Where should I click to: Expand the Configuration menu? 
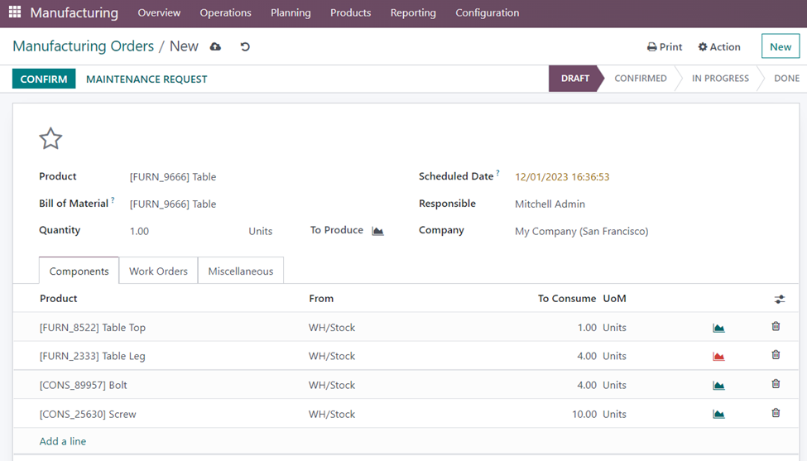point(488,13)
